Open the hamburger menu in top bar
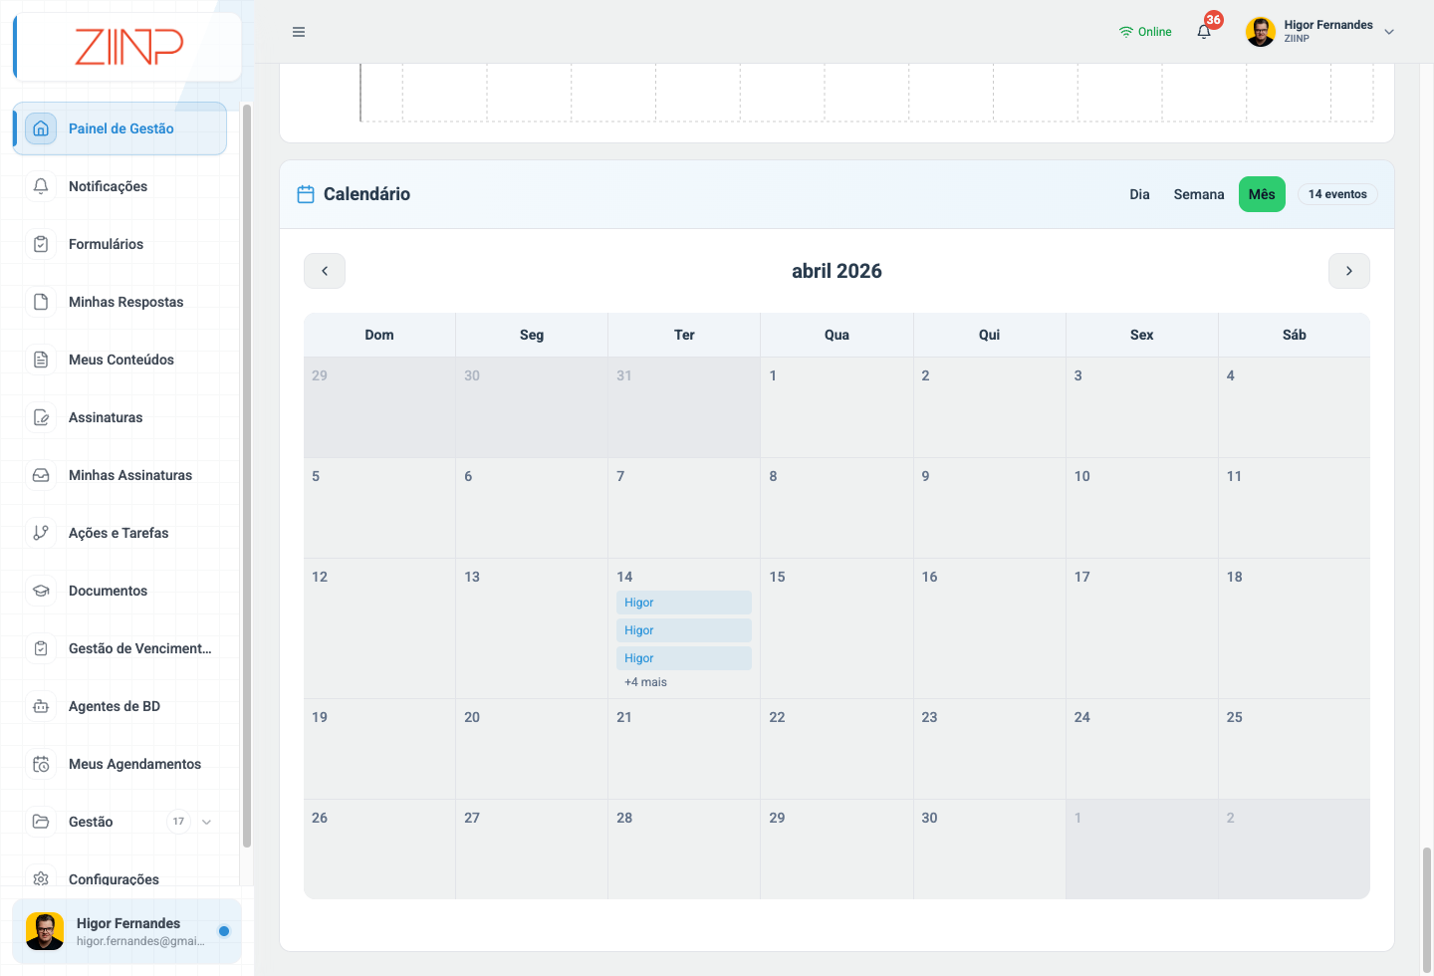The image size is (1434, 976). 299,32
